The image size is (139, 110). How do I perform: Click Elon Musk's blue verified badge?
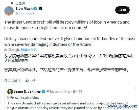click(x=35, y=9)
